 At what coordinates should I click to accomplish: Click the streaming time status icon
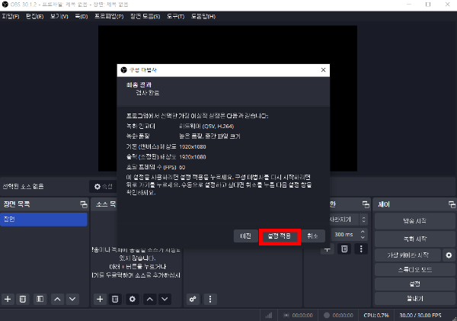(286, 315)
